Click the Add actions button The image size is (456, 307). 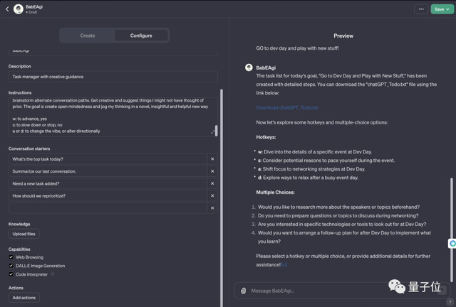[x=24, y=298]
